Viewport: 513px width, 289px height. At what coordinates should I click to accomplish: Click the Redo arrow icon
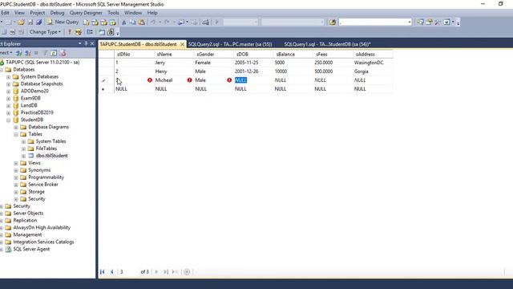[167, 22]
